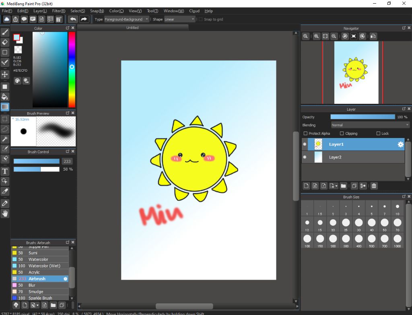
Task: Zoom in using Navigator magnifier plus
Action: point(316,36)
